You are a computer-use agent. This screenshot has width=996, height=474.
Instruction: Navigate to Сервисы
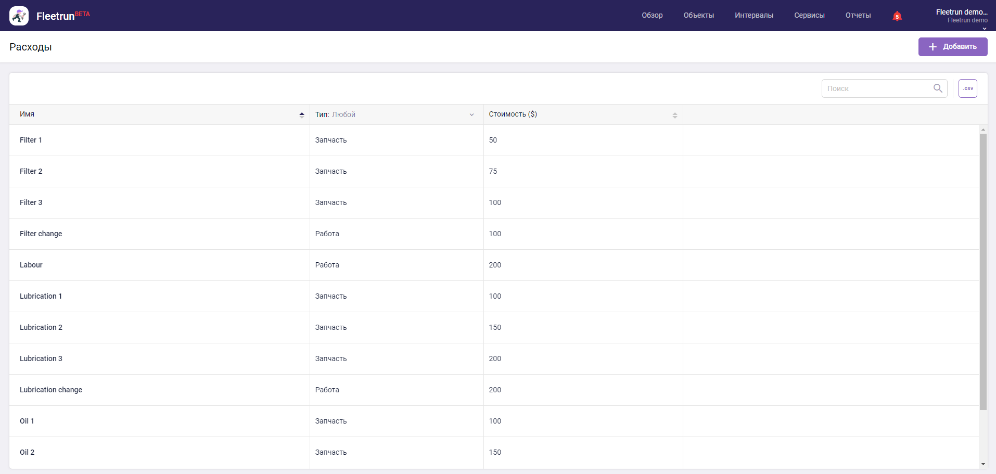click(809, 16)
